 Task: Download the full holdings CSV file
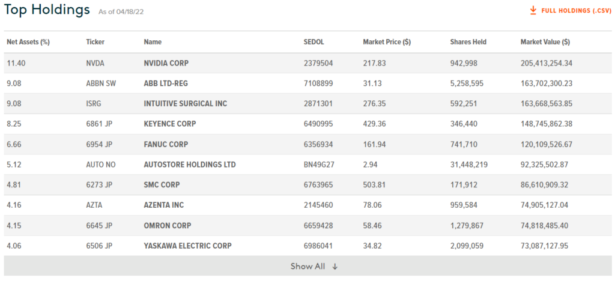pyautogui.click(x=571, y=11)
